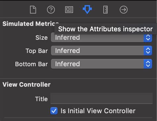Click the Top Bar popup stepper arrows
This screenshot has height=121, width=157.
(x=148, y=51)
